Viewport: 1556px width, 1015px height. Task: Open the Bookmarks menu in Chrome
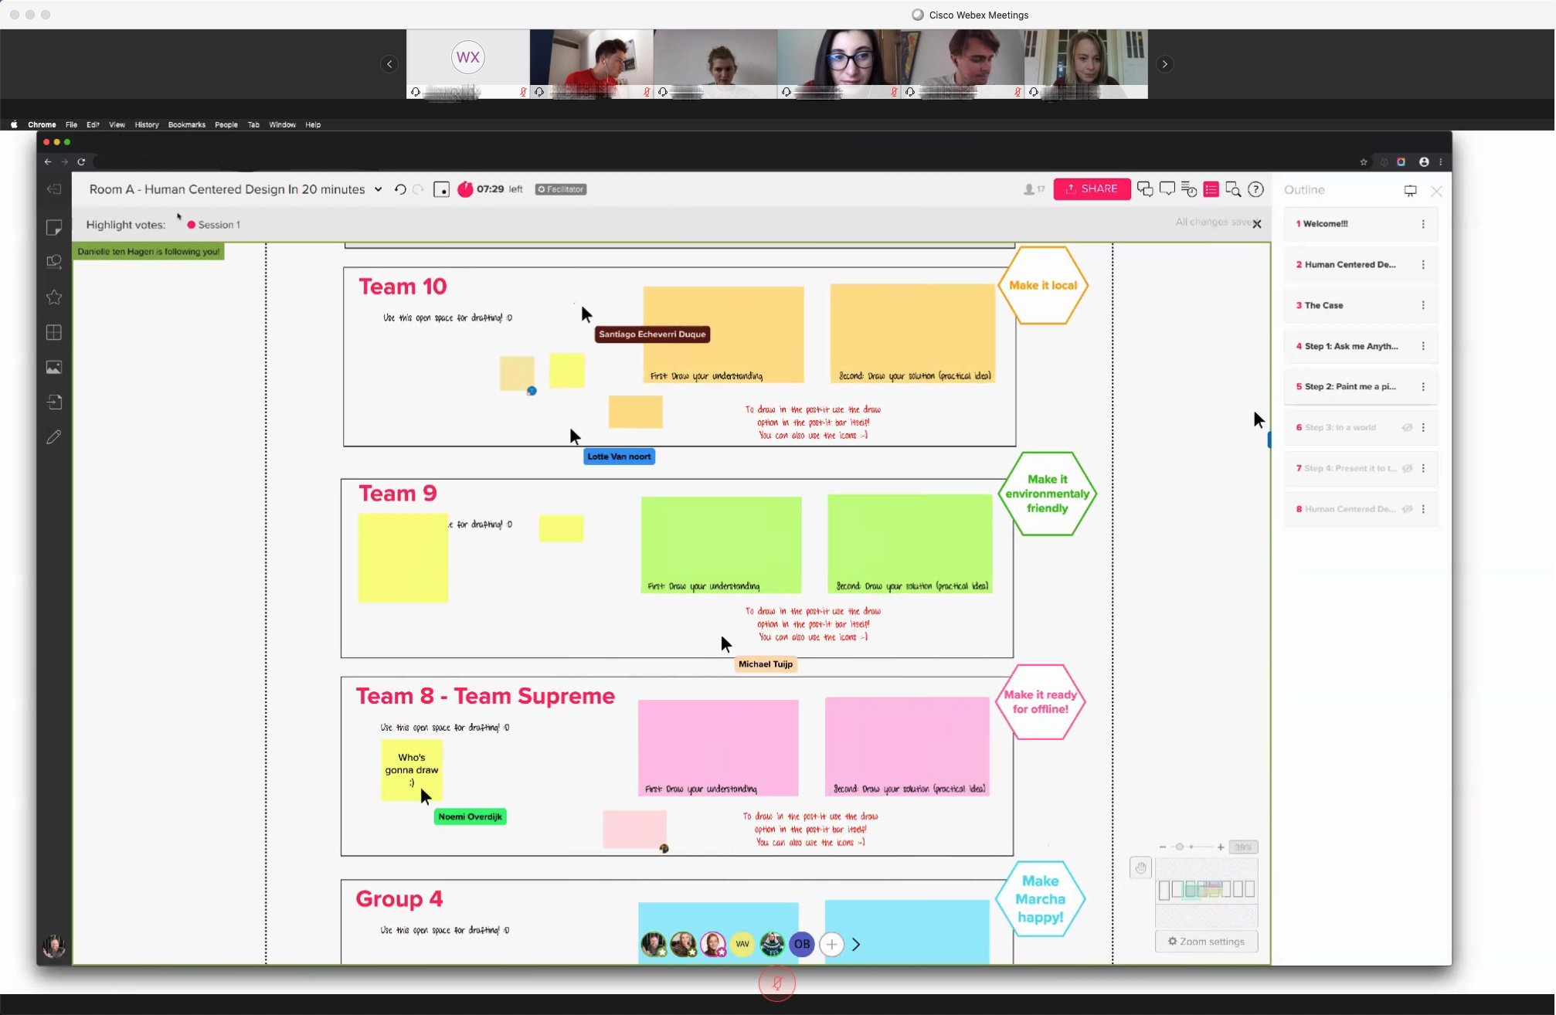tap(186, 124)
